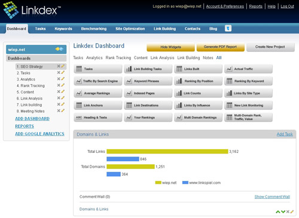299x218 pixels.
Task: Click the wiep.net project switch arrows icon
Action: (x=59, y=49)
